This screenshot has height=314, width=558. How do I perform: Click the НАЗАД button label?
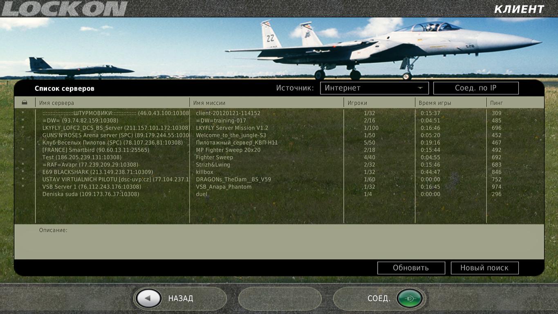click(x=181, y=298)
